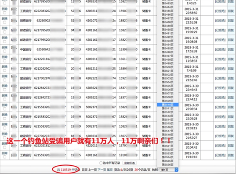Screen dimensions: 236x174
Task: Tick the checkbox in the 22:51:08 row
Action: click(4, 22)
